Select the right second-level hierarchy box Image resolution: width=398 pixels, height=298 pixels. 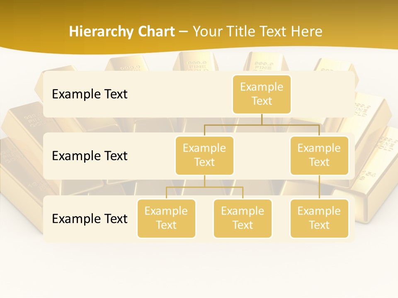tap(319, 155)
